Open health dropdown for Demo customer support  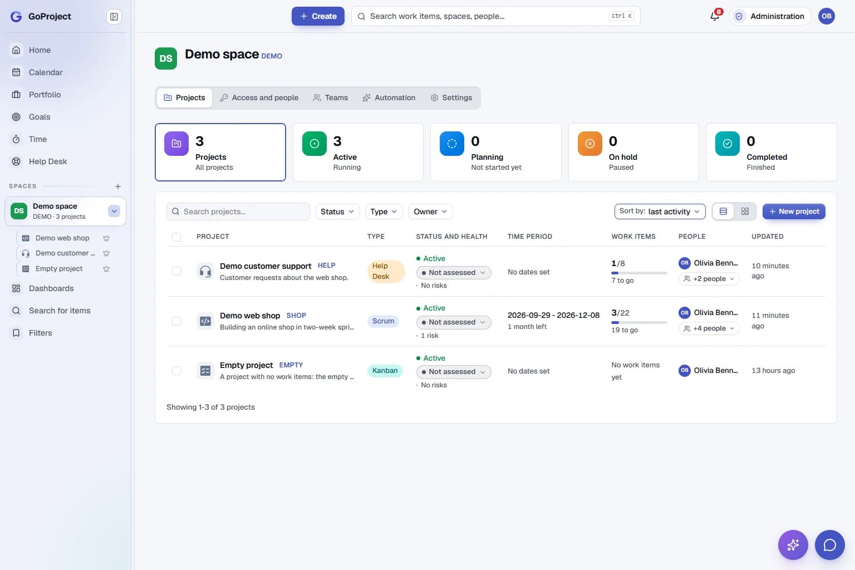click(x=454, y=273)
